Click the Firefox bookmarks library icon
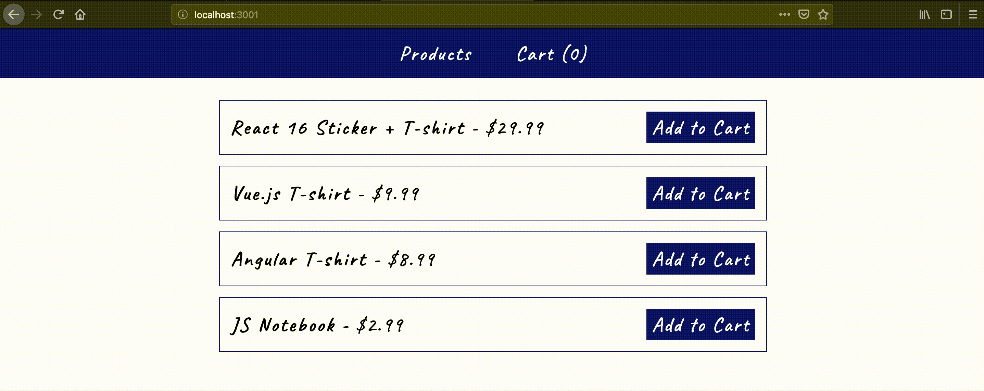Viewport: 984px width, 391px height. point(927,14)
